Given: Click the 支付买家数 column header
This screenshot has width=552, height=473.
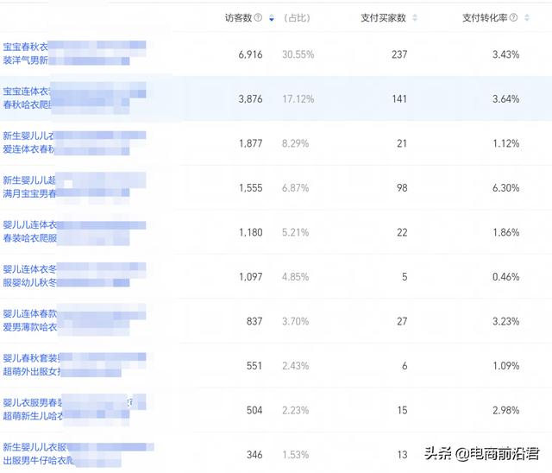Looking at the screenshot, I should click(383, 17).
